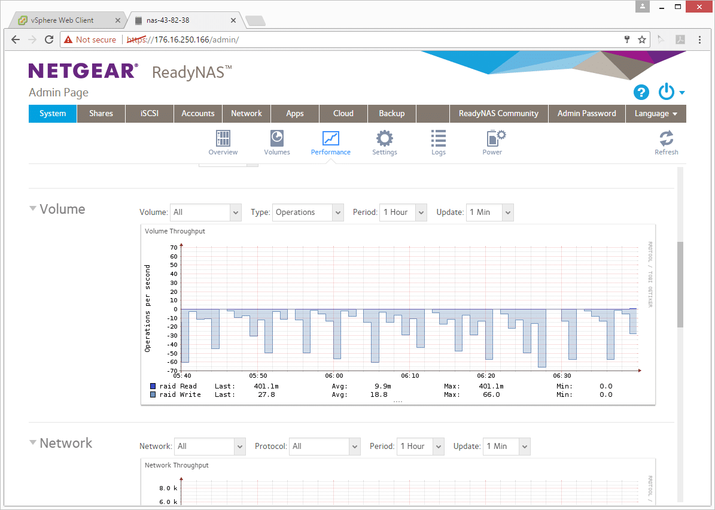Click the Volume Throughput chart

[x=398, y=314]
